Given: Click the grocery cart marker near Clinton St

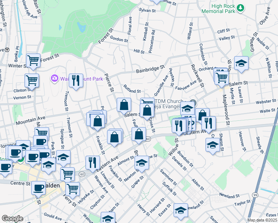Looking at the screenshot, I should coord(32,80).
